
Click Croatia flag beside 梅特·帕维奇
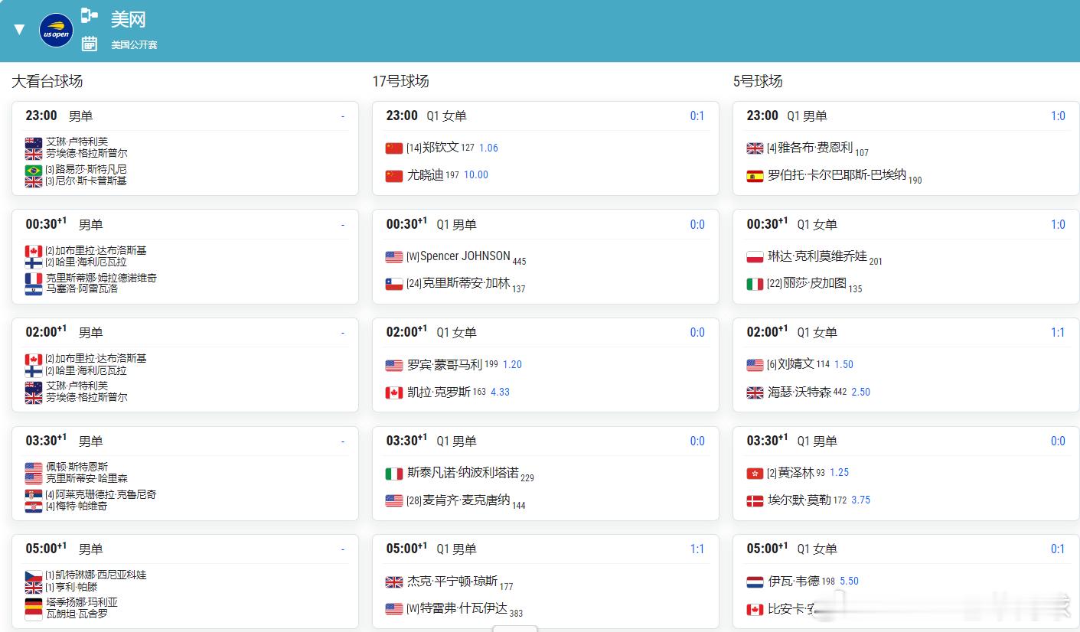(x=34, y=507)
